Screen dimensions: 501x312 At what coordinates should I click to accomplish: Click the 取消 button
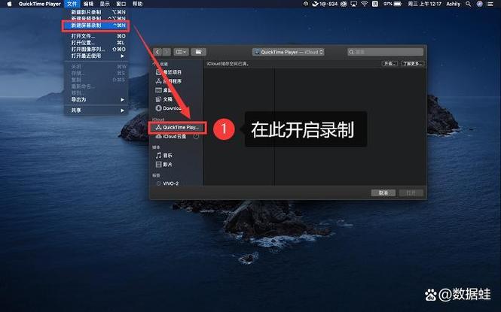coord(383,192)
